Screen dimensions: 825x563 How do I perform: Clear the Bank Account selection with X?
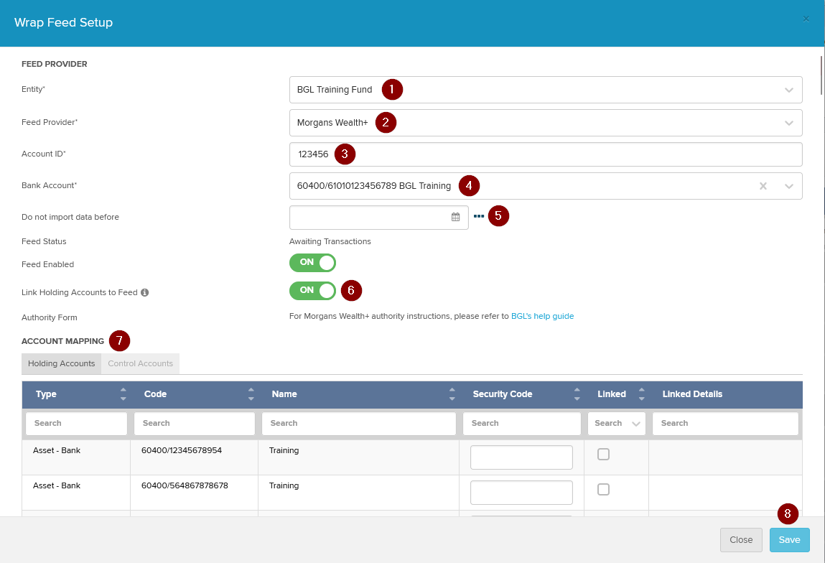763,186
